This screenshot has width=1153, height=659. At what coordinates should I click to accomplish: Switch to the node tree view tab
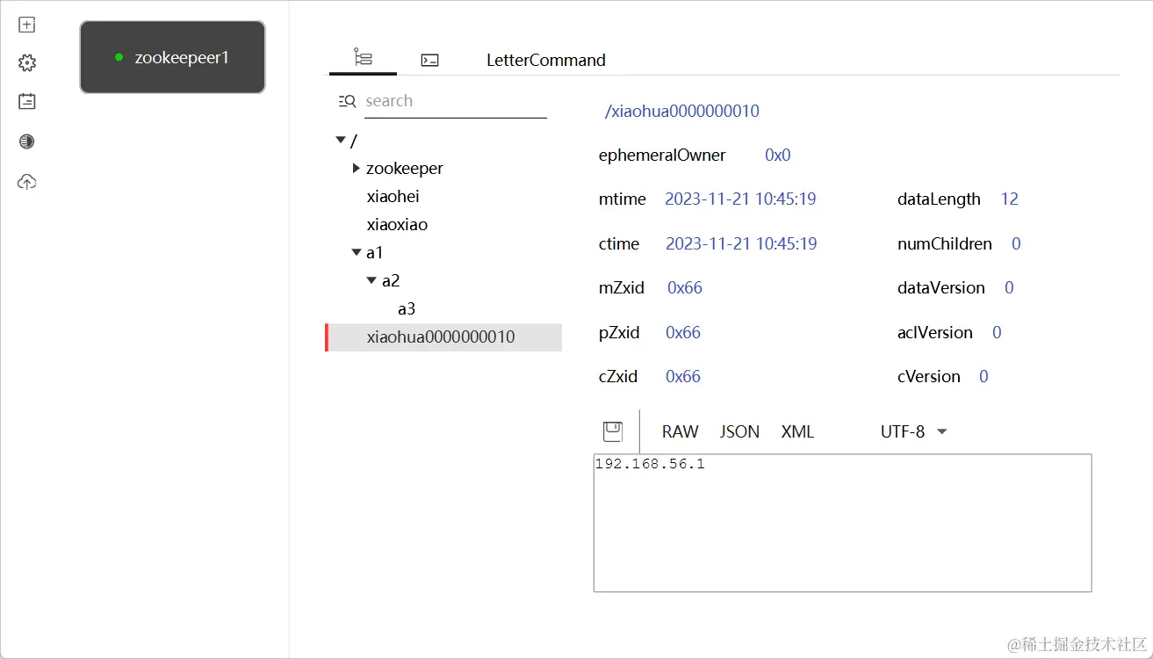click(363, 58)
